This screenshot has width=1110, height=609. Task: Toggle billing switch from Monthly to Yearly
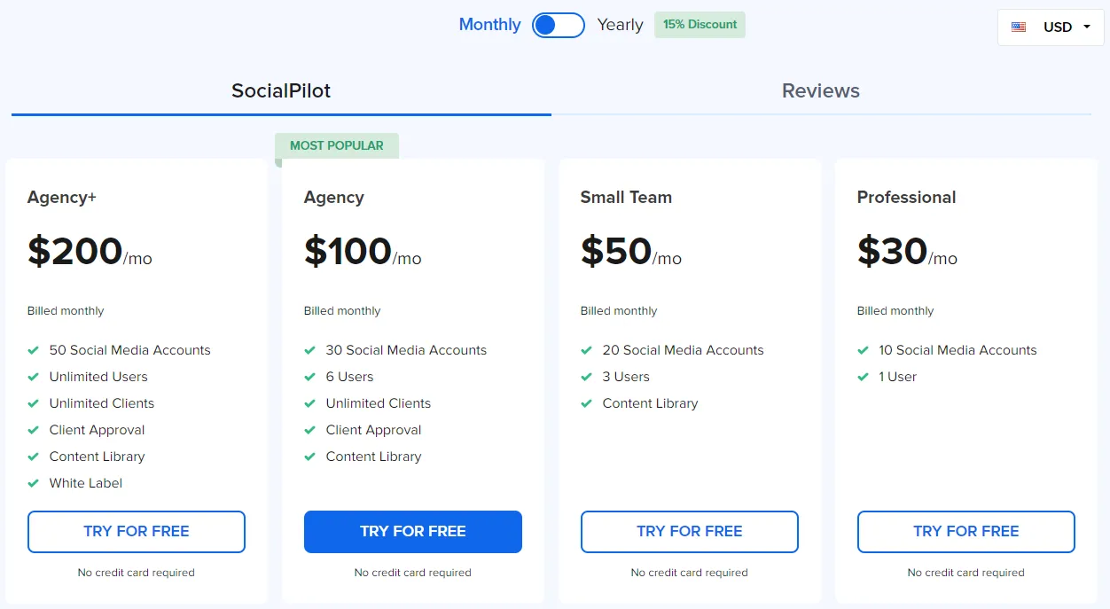[x=558, y=25]
